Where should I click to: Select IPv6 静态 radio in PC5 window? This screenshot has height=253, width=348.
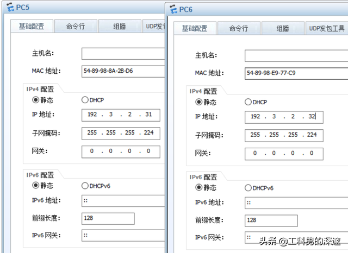pyautogui.click(x=35, y=185)
